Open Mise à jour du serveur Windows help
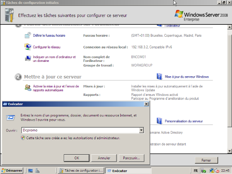This screenshot has height=174, width=232. pyautogui.click(x=187, y=77)
